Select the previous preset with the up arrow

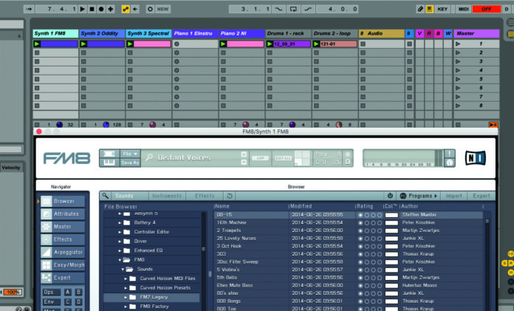click(244, 154)
